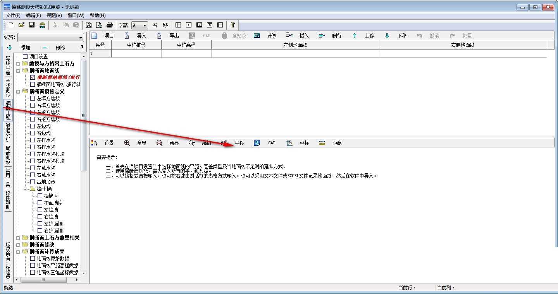Image resolution: width=558 pixels, height=294 pixels.
Task: Click the green plus 添加 icon
Action: pos(10,48)
